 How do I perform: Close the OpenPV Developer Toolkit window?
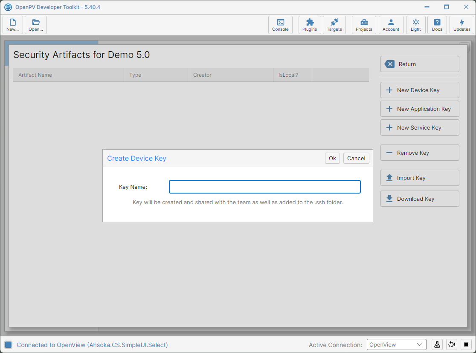click(x=466, y=7)
